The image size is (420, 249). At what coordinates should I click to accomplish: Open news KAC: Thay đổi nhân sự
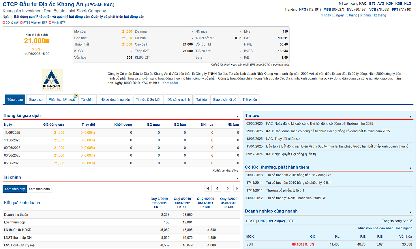pos(283,139)
